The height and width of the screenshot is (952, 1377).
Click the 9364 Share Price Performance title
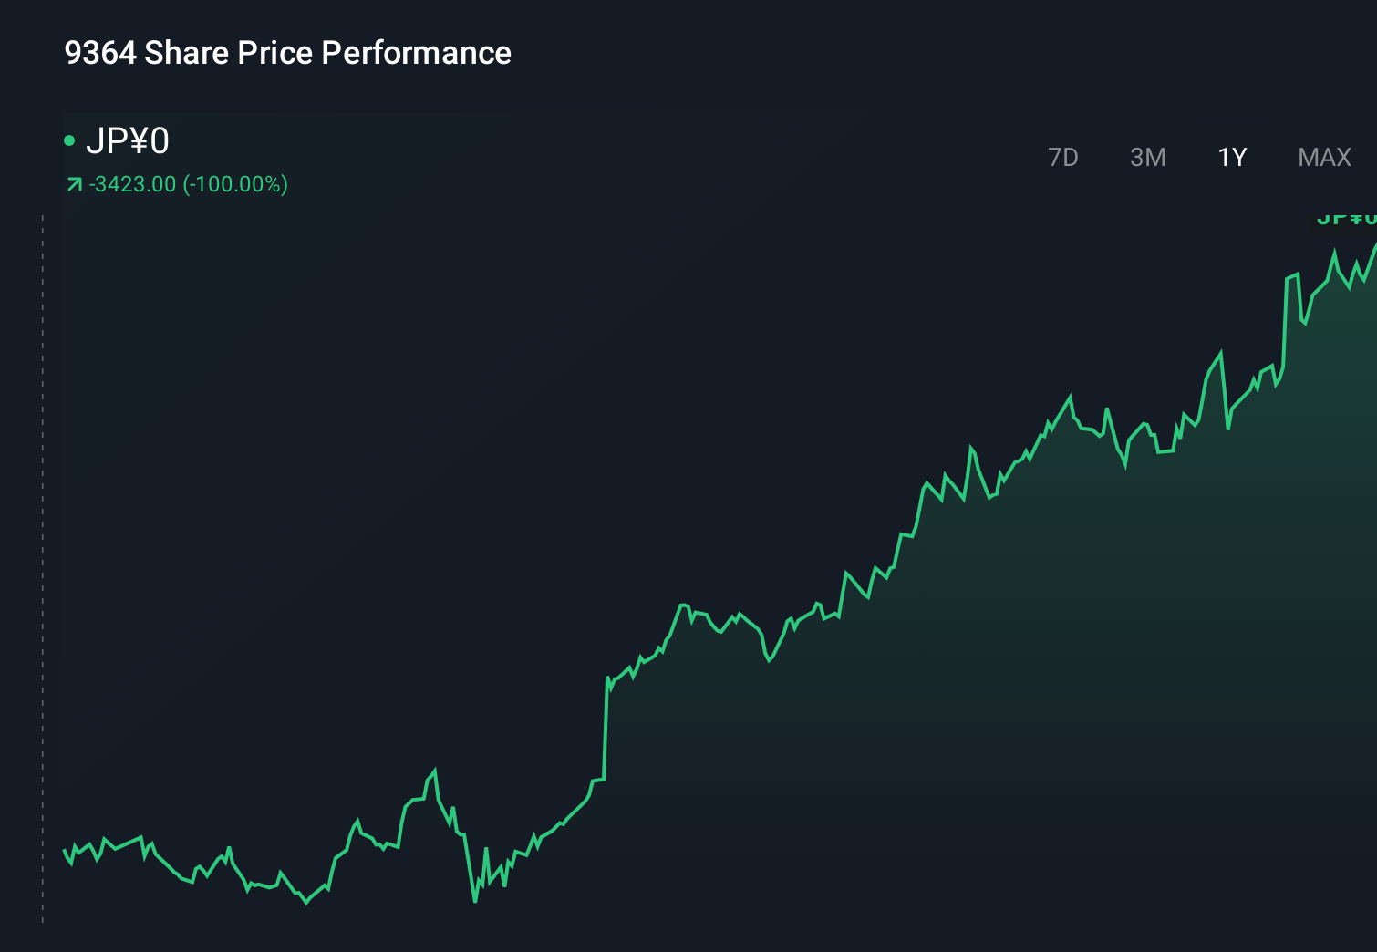pyautogui.click(x=287, y=52)
